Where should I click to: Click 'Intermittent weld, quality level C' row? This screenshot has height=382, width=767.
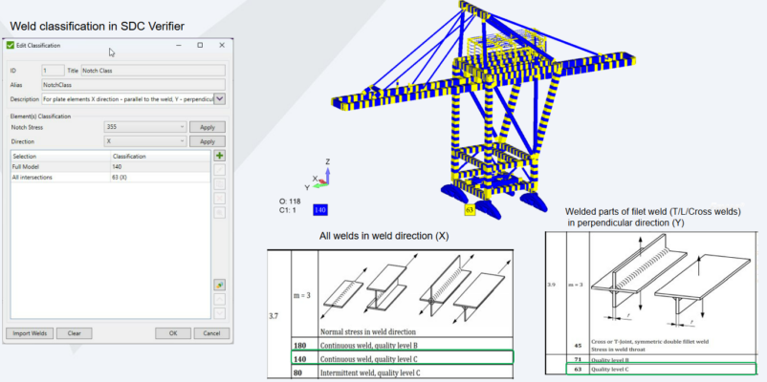402,372
